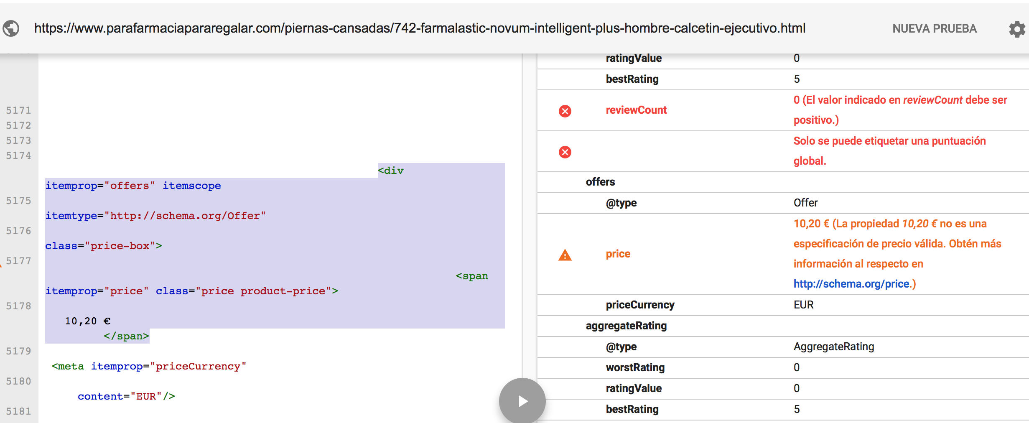Open the http://schema.org/price link

click(851, 284)
